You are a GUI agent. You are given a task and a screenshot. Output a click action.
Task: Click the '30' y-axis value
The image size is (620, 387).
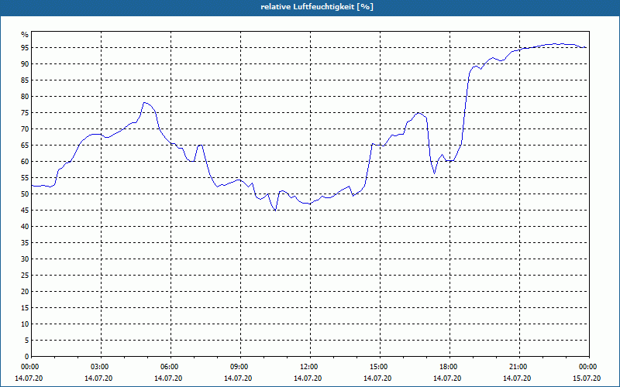[x=25, y=259]
